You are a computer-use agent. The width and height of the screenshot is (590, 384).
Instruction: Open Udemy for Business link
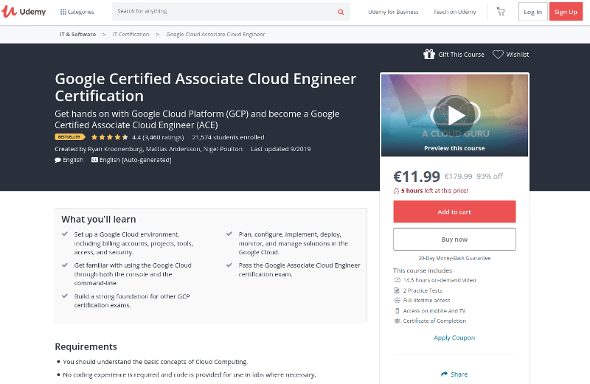(x=393, y=12)
